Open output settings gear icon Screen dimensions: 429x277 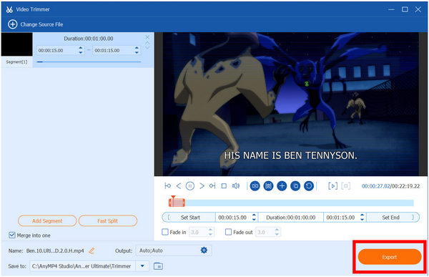pos(204,250)
